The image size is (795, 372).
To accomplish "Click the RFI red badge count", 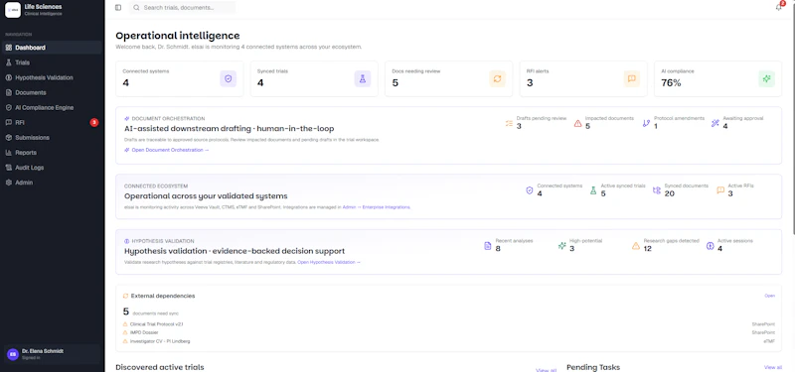I will 93,122.
